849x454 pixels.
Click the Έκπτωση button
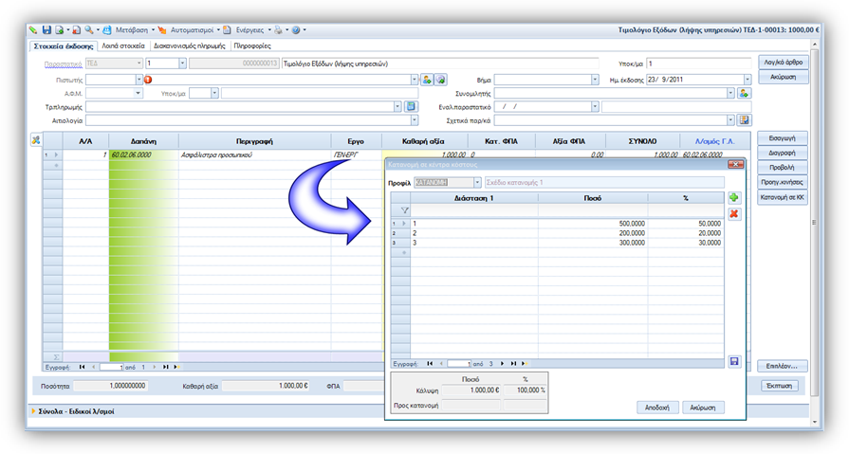pyautogui.click(x=780, y=386)
